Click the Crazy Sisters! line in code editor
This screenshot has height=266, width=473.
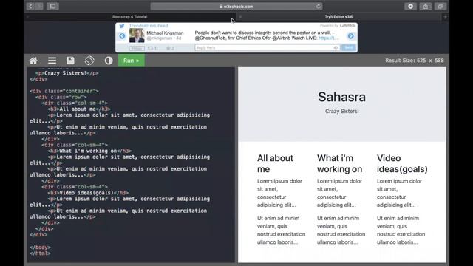pyautogui.click(x=67, y=73)
